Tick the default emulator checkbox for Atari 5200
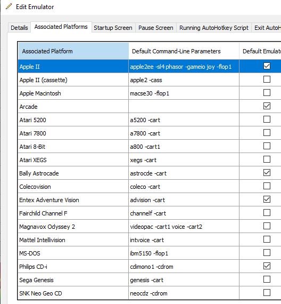Viewport: 281px width, 304px height. (267, 119)
